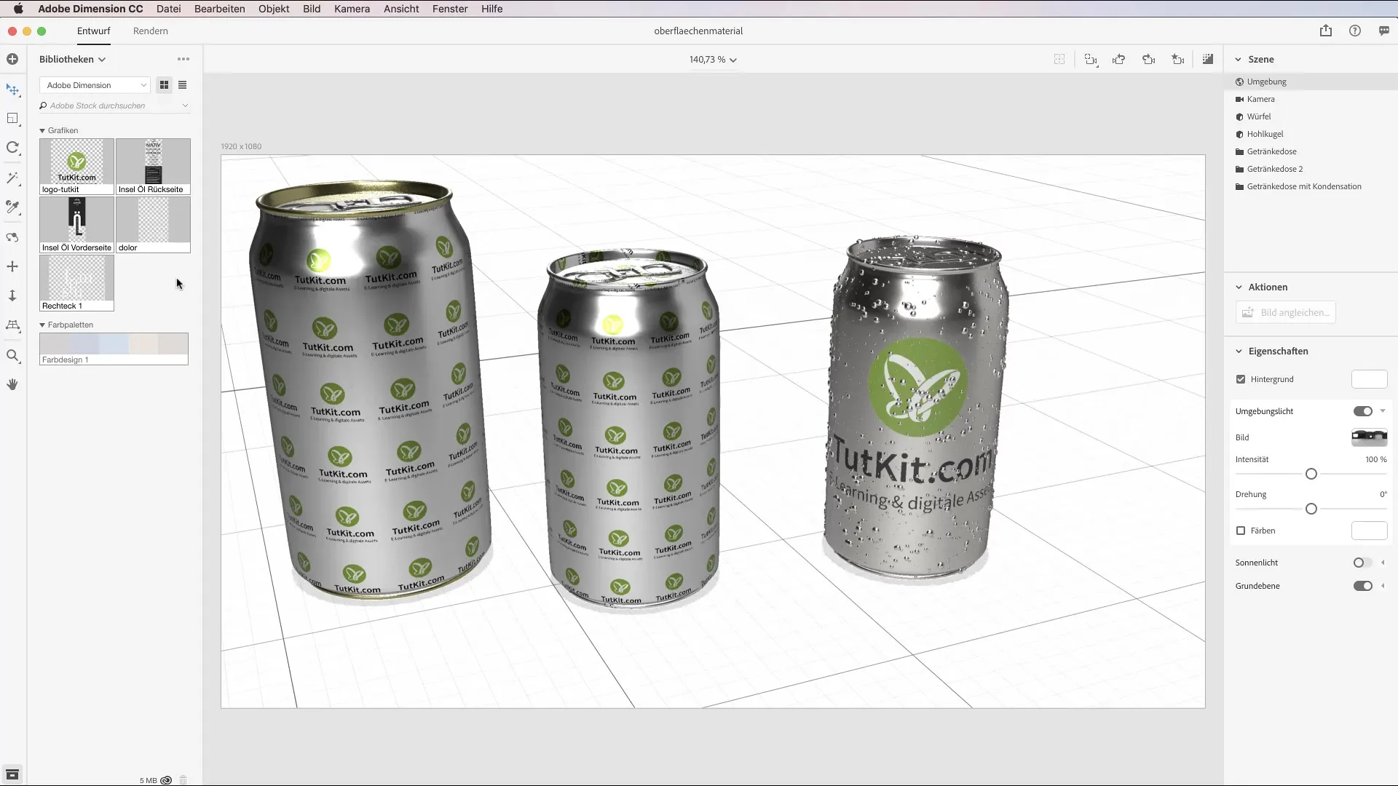Open the 140,73 % zoom dropdown
Screen dimensions: 1398x786
[x=713, y=60]
